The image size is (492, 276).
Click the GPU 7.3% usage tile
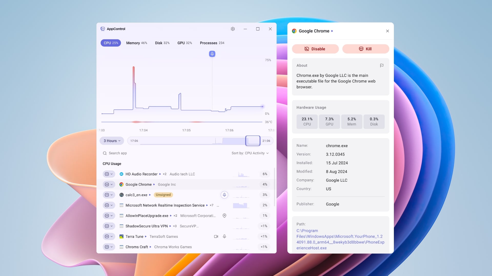pyautogui.click(x=329, y=122)
